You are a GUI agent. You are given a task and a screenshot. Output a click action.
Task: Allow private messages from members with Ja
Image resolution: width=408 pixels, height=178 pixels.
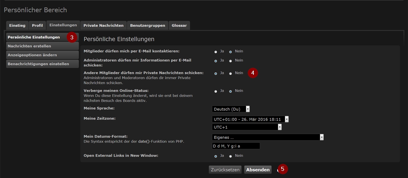pyautogui.click(x=216, y=73)
